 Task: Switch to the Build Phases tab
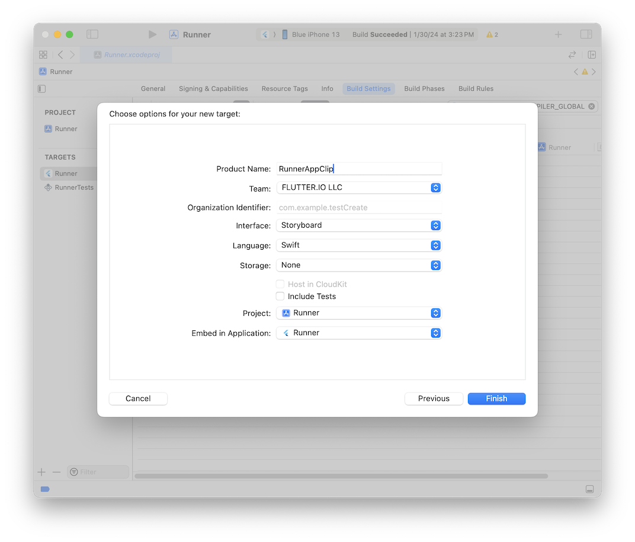pos(424,88)
